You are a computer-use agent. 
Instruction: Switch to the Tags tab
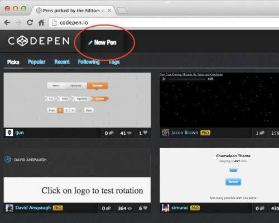coord(114,62)
